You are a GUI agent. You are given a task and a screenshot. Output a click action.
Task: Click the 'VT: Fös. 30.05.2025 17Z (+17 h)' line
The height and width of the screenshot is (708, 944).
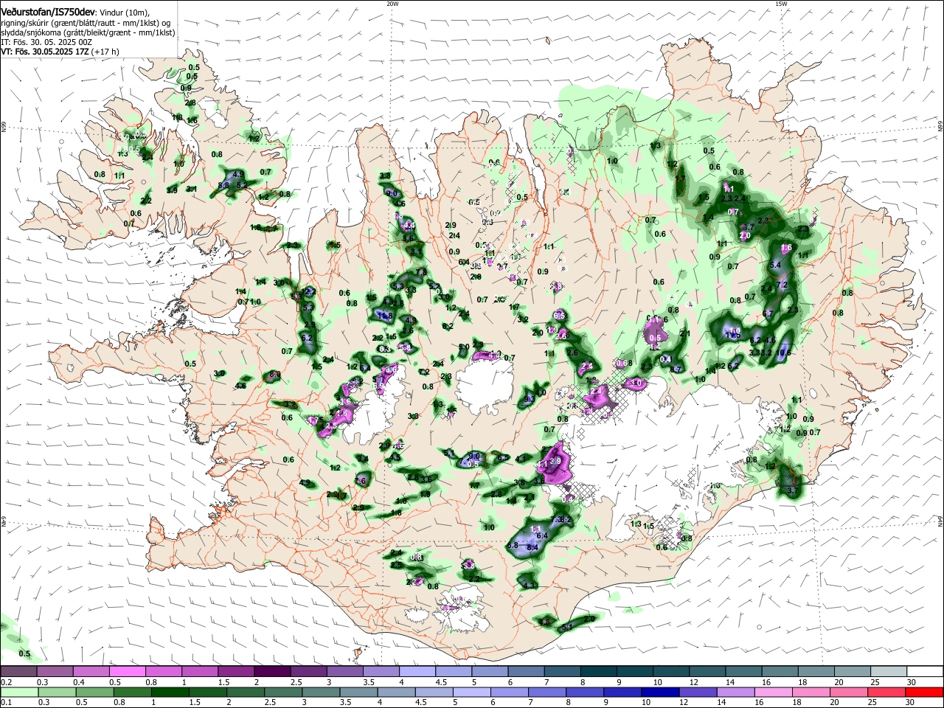[60, 52]
